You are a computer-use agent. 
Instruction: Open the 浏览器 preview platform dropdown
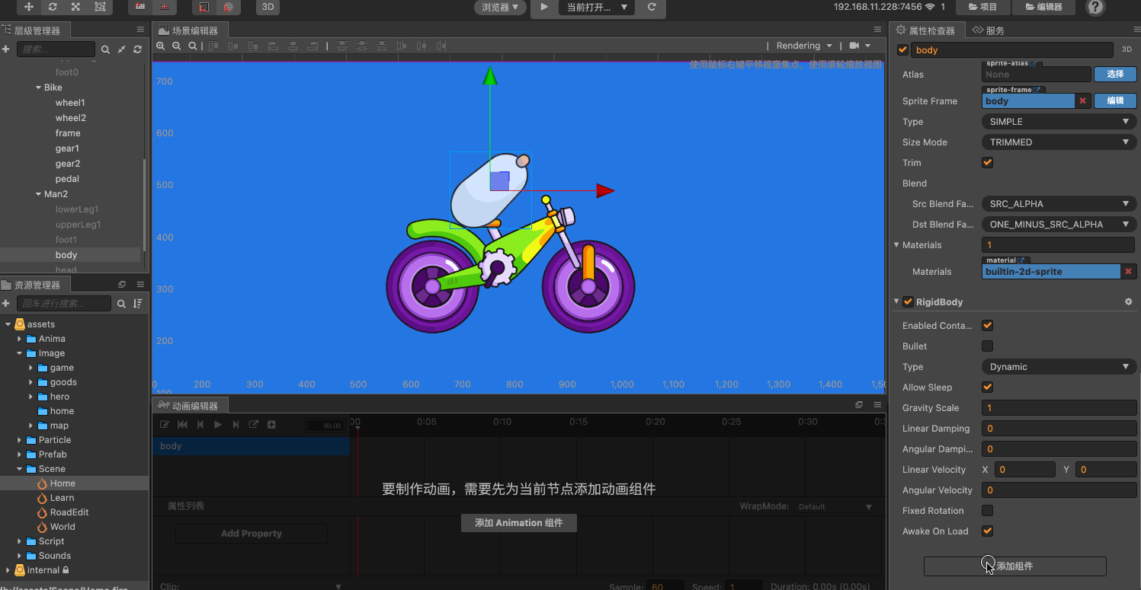[x=501, y=7]
